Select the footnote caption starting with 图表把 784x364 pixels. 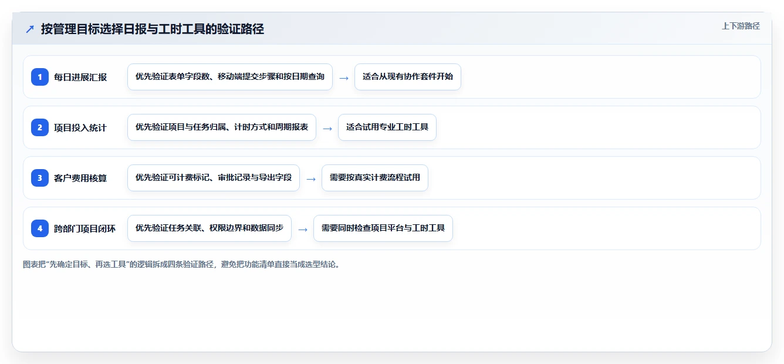pos(181,264)
